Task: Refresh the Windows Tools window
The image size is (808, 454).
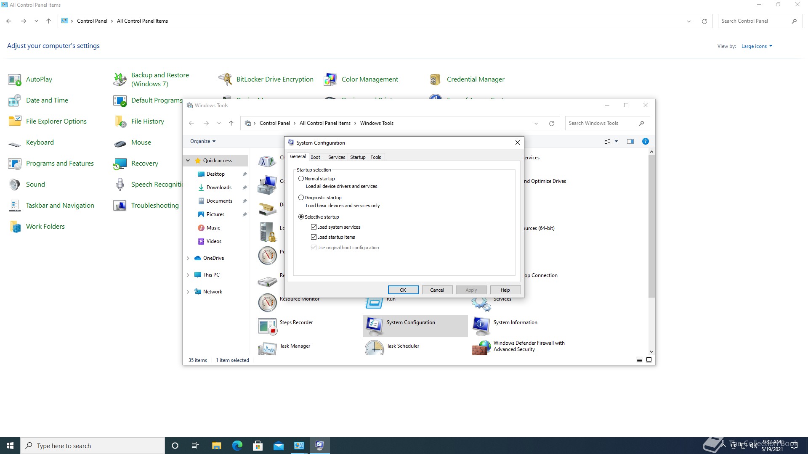Action: point(552,123)
